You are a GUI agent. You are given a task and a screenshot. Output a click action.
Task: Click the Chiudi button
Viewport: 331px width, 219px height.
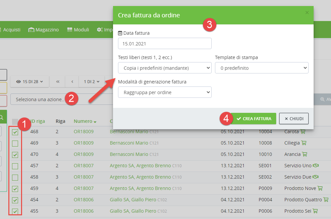click(x=294, y=119)
